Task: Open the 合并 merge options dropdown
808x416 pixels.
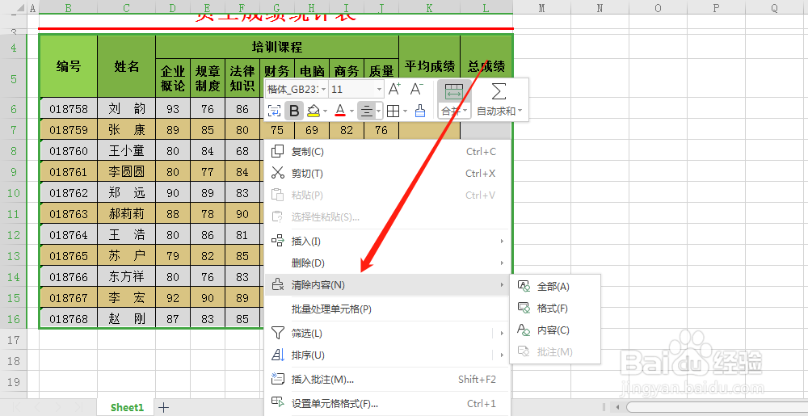Action: point(454,111)
